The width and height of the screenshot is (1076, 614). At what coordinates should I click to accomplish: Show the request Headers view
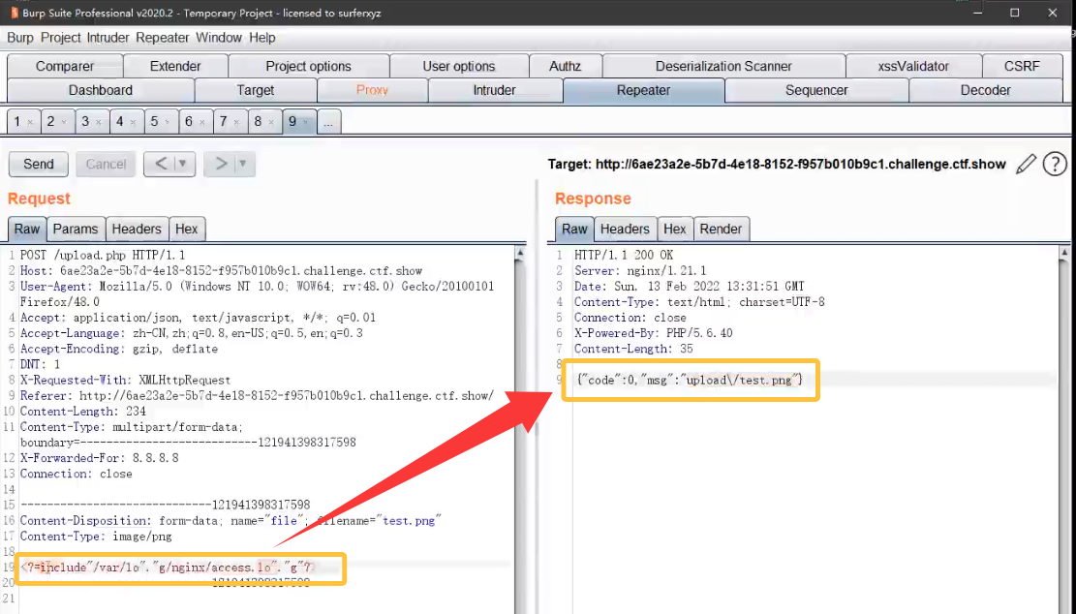point(137,230)
